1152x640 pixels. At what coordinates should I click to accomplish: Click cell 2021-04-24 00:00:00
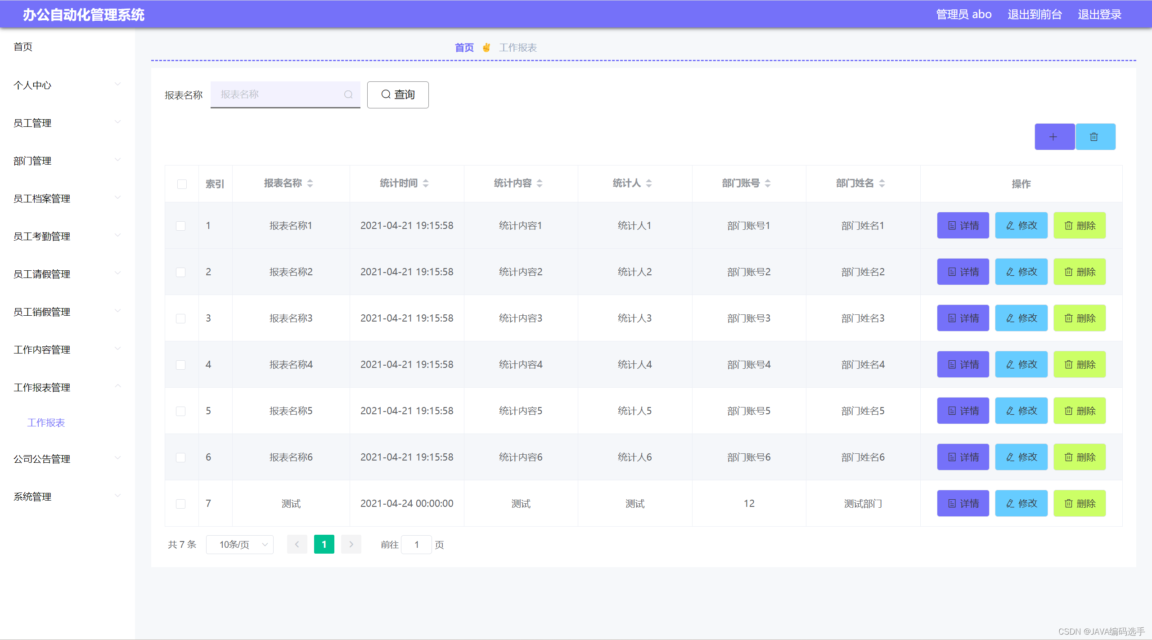tap(407, 503)
